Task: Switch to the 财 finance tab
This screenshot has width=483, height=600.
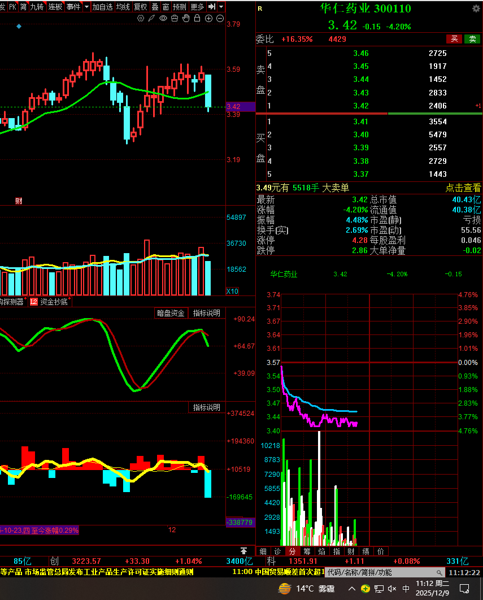Action: pyautogui.click(x=351, y=551)
